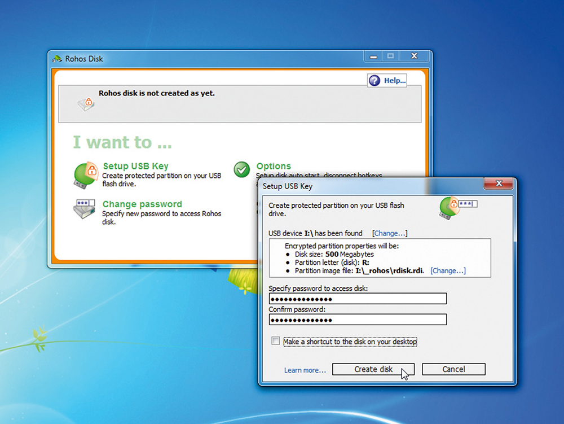
Task: Click the blue question mark Help icon
Action: 374,80
